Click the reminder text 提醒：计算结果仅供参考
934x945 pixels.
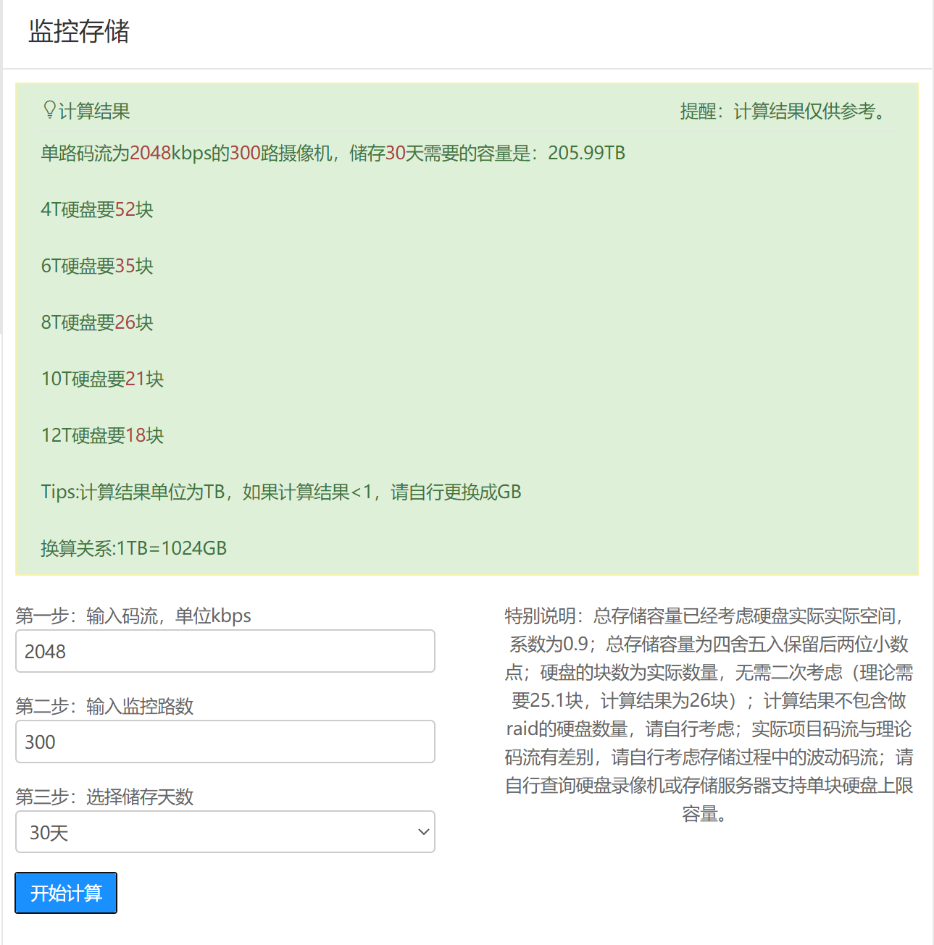tap(784, 112)
